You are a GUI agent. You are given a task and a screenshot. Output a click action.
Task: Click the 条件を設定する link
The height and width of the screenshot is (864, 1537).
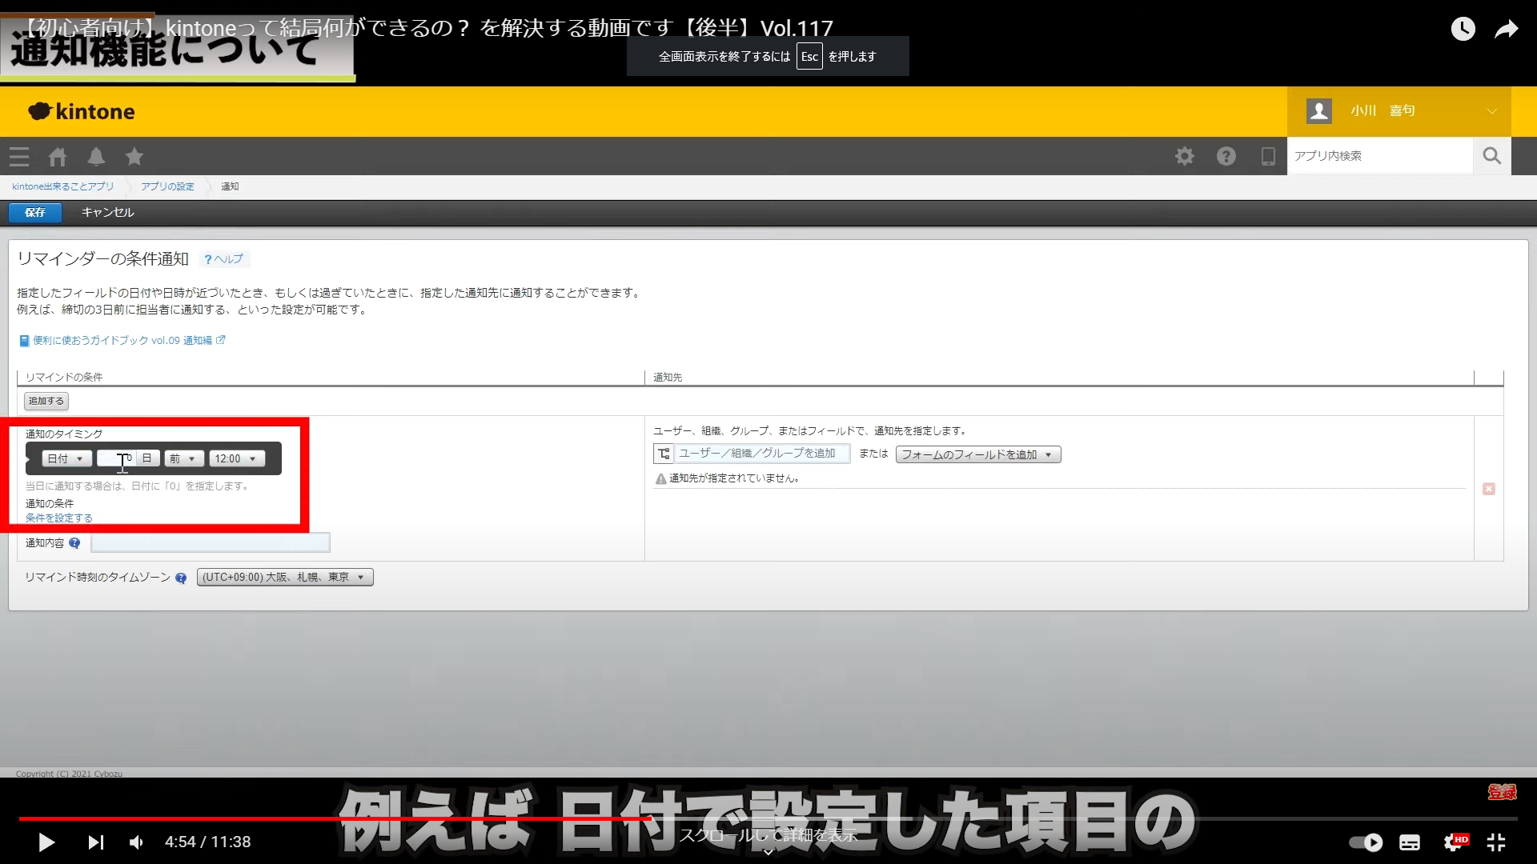(x=58, y=518)
